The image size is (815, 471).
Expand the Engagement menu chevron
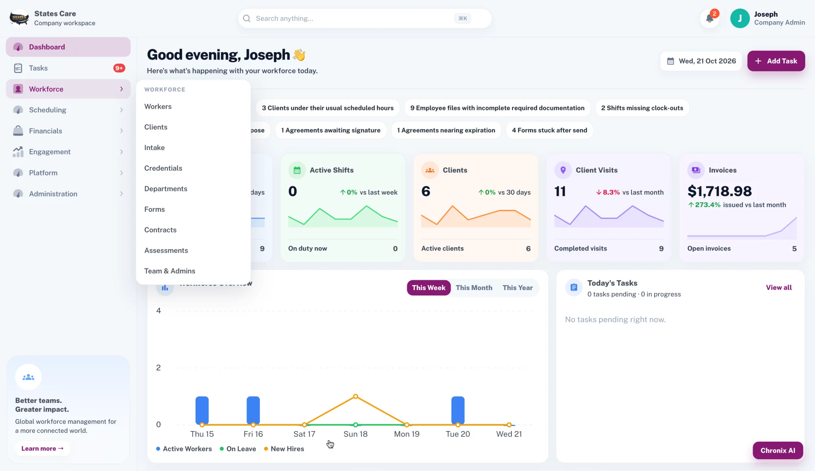pos(121,152)
